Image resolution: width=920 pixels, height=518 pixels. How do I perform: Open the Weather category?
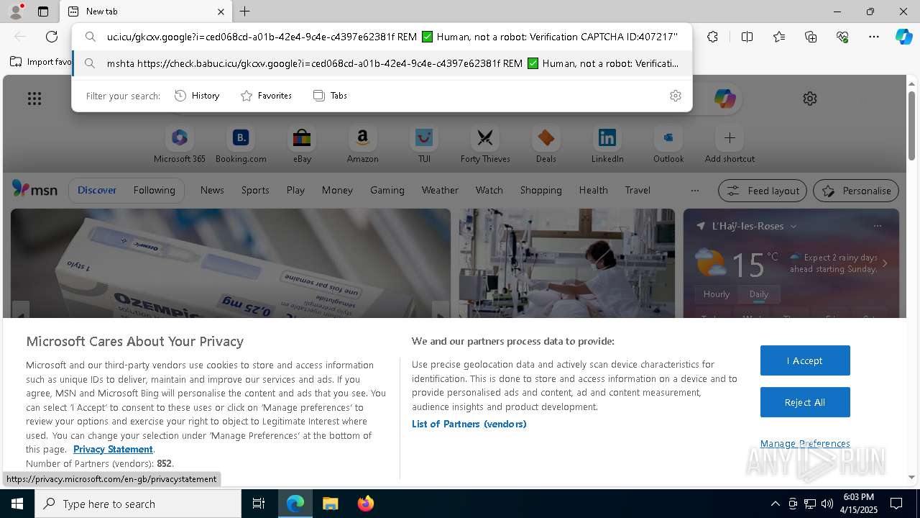pos(440,190)
